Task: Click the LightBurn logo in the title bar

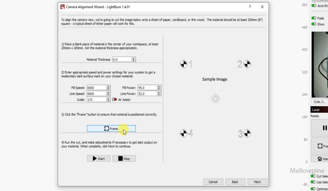Action: [63, 7]
